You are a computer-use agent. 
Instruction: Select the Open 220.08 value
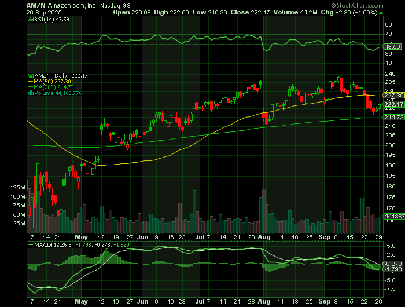(x=132, y=12)
